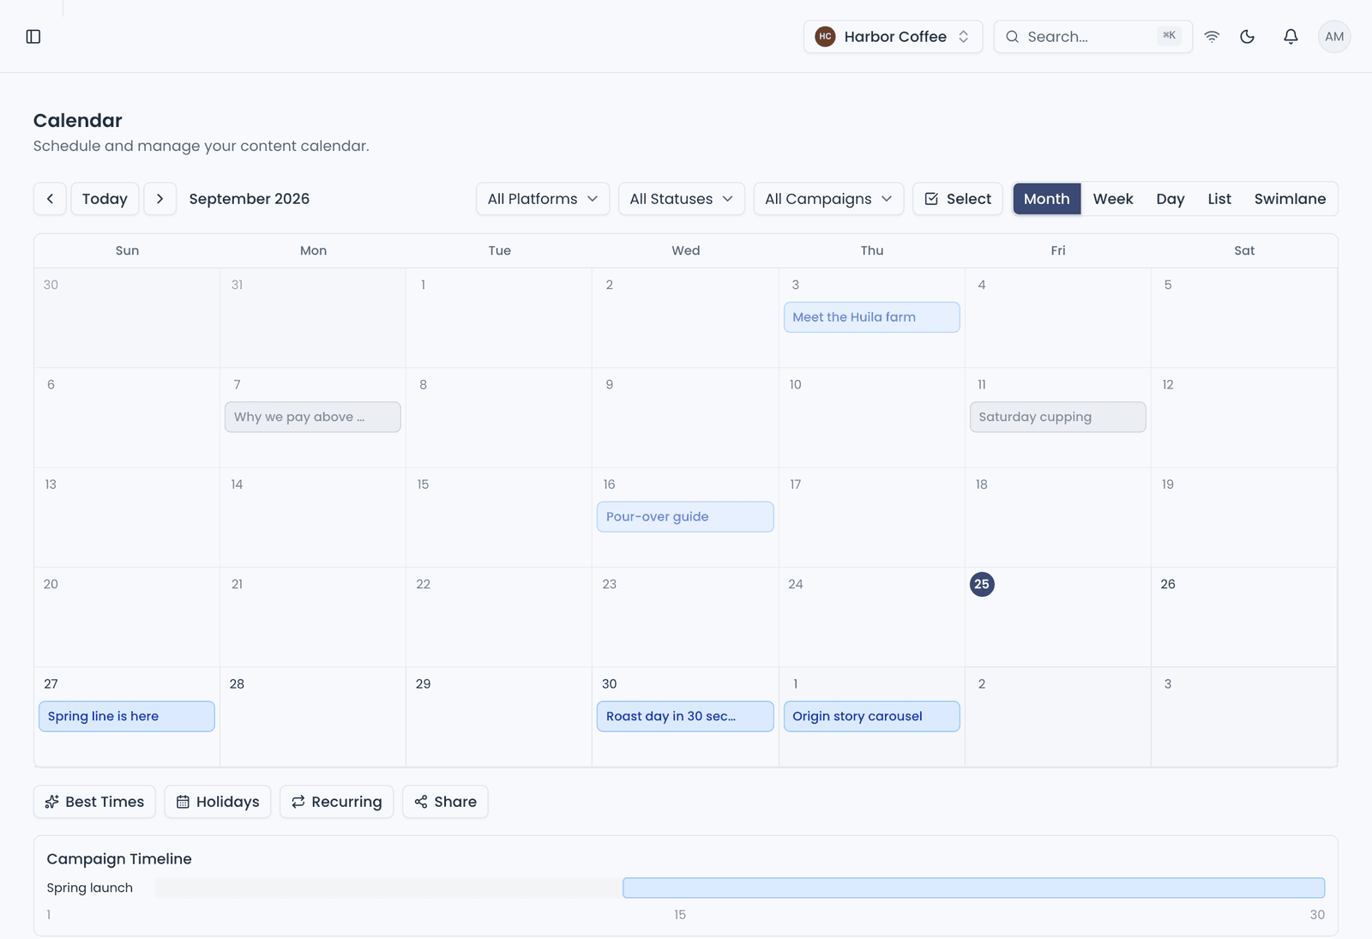Open All Campaigns filter dropdown
1372x939 pixels.
pos(829,199)
